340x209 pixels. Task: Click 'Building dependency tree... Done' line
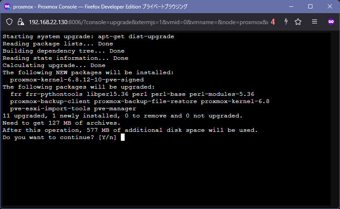pyautogui.click(x=64, y=51)
